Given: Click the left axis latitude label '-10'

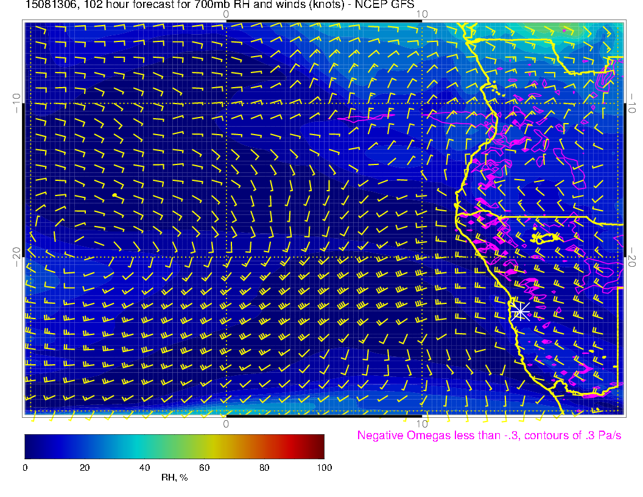Looking at the screenshot, I should tap(16, 103).
